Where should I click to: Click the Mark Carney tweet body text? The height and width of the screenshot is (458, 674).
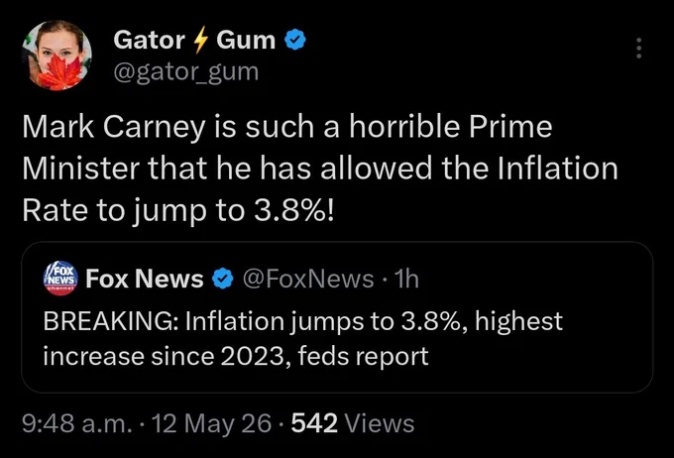coord(320,169)
